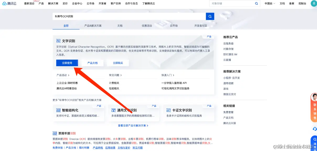Open 文档 link in top bar
This screenshot has width=317, height=151.
pos(282,3)
